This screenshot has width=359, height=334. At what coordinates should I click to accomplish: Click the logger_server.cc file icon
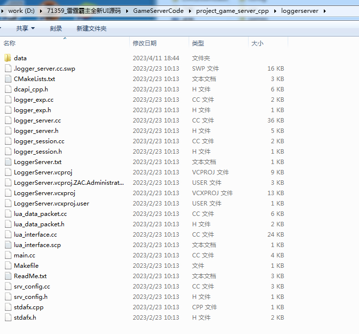click(x=7, y=121)
